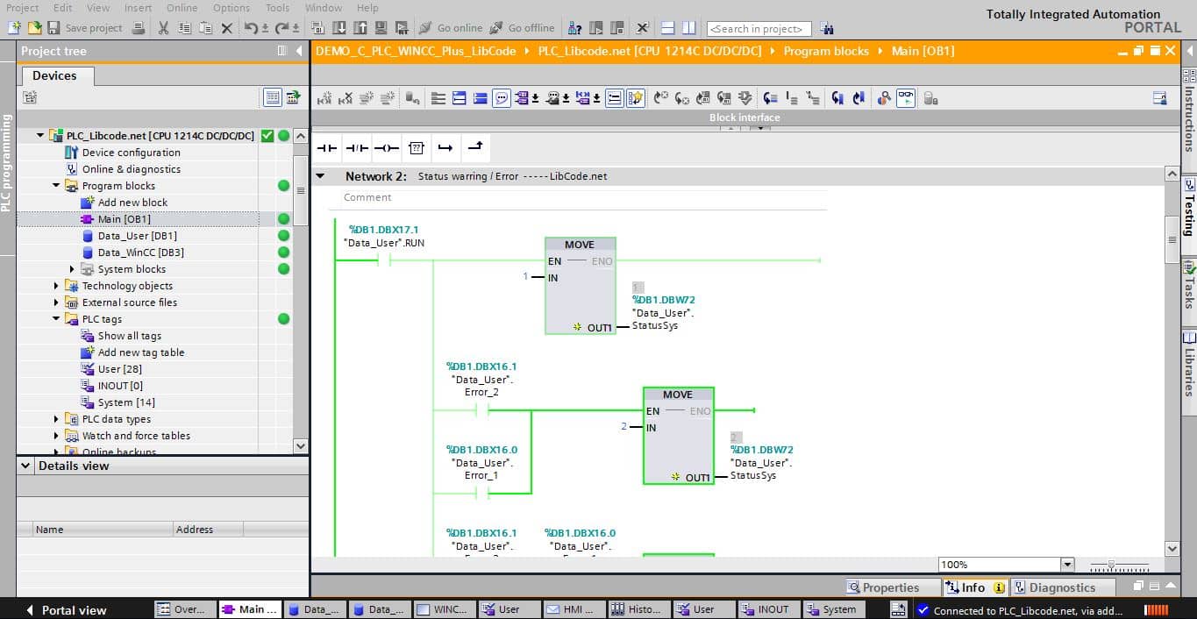
Task: Toggle monitoring glasses icon in editor toolbar
Action: [x=906, y=98]
